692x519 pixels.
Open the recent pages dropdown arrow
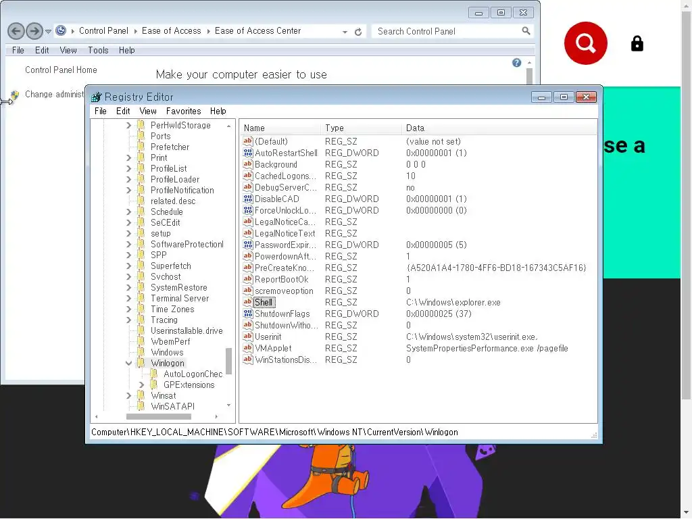point(48,31)
